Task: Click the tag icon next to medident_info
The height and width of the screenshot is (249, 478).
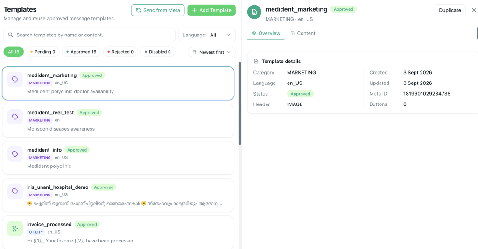Action: tap(15, 154)
